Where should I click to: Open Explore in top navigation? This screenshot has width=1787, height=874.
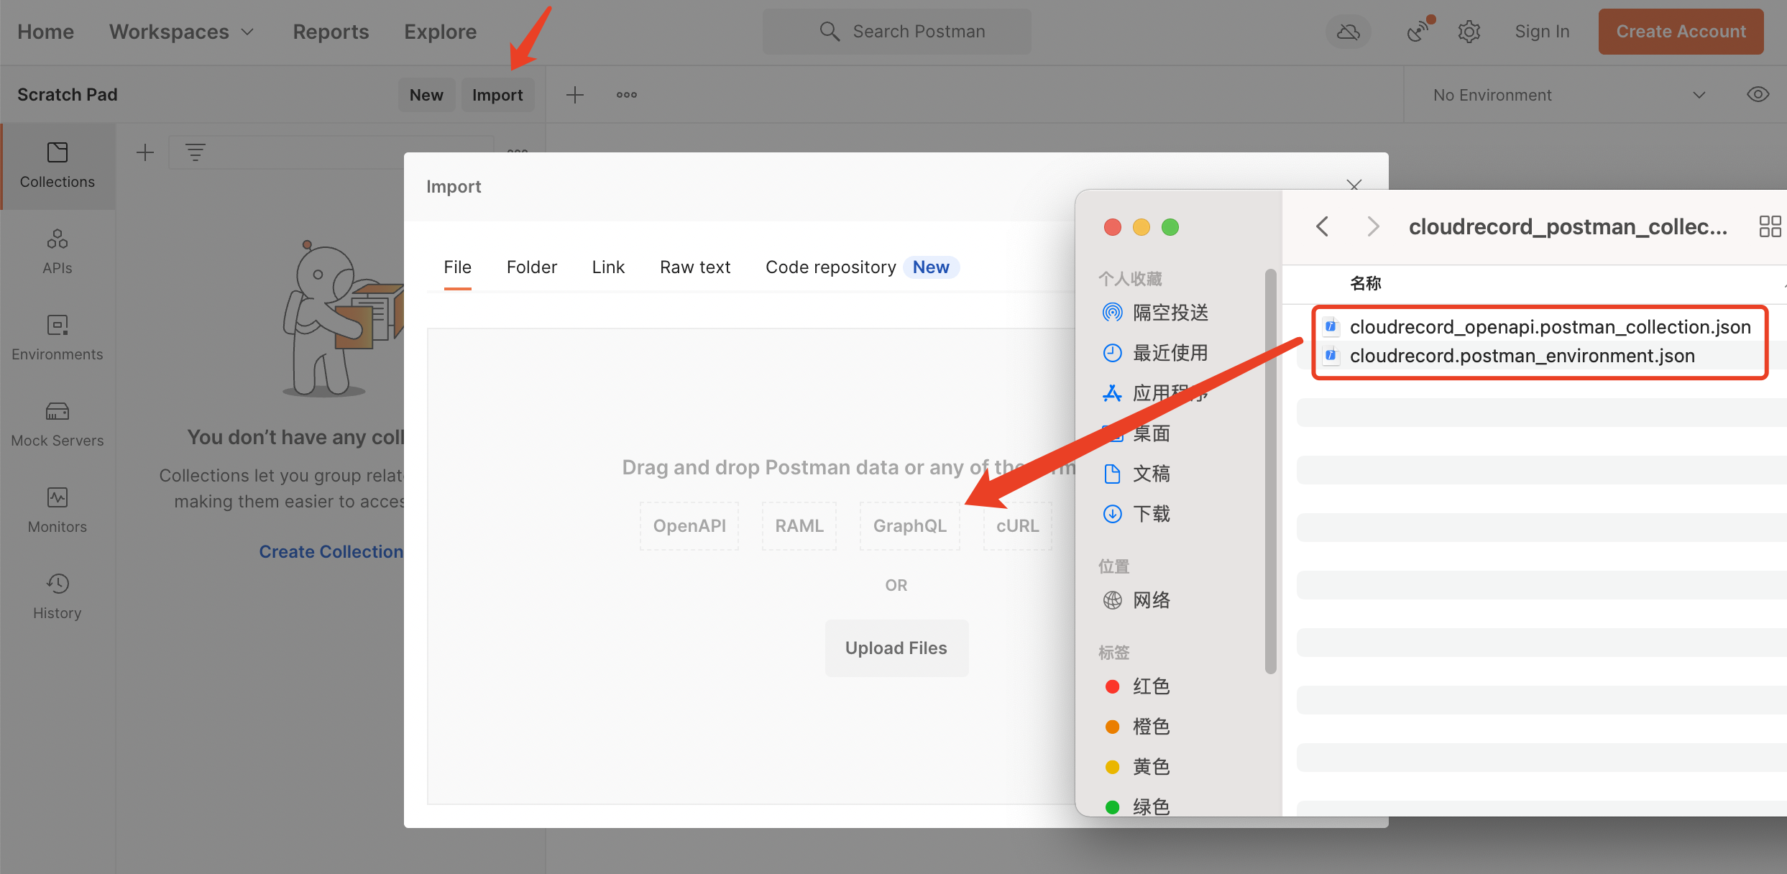tap(440, 32)
